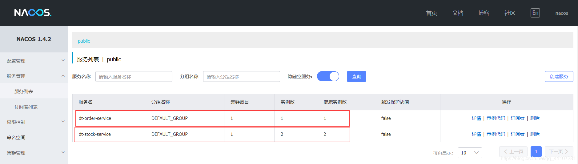Click 删除 for dt-order-service
Screen dimensions: 578x164
pos(535,118)
